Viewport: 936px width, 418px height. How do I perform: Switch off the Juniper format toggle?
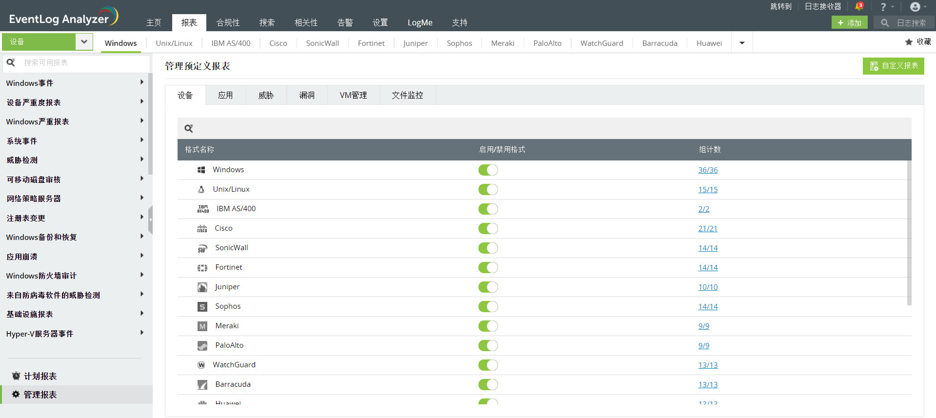[488, 287]
